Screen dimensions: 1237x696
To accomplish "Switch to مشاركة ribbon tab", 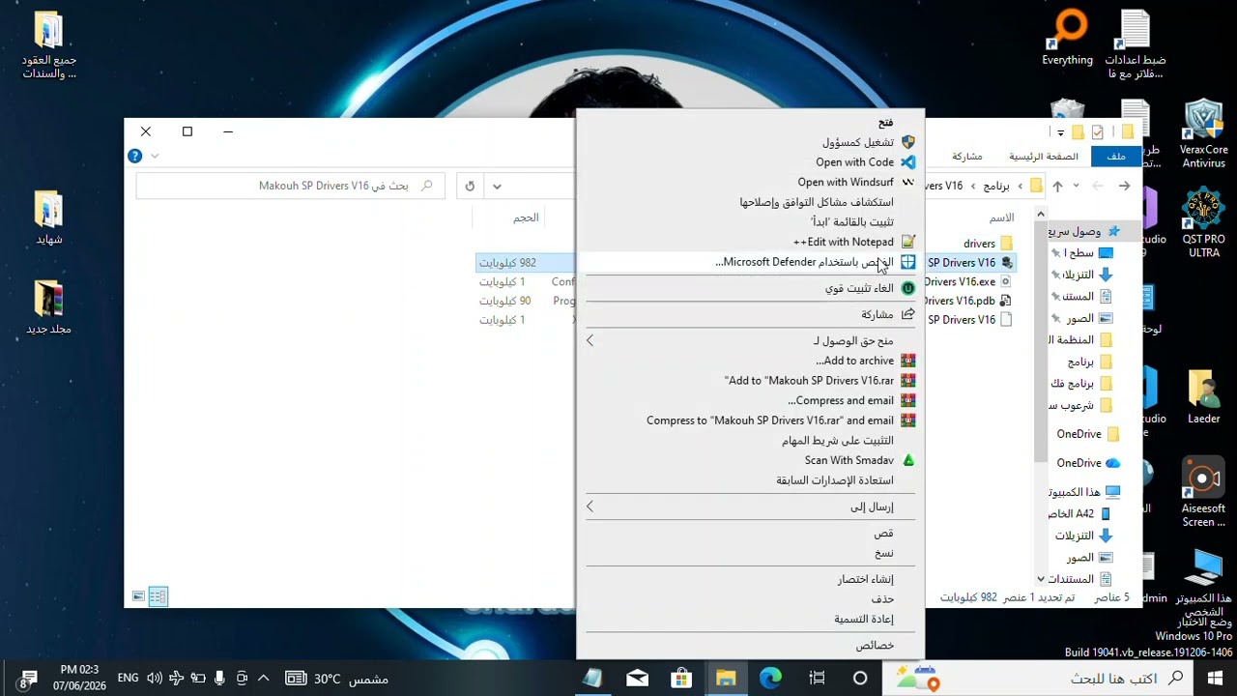I will [x=967, y=156].
